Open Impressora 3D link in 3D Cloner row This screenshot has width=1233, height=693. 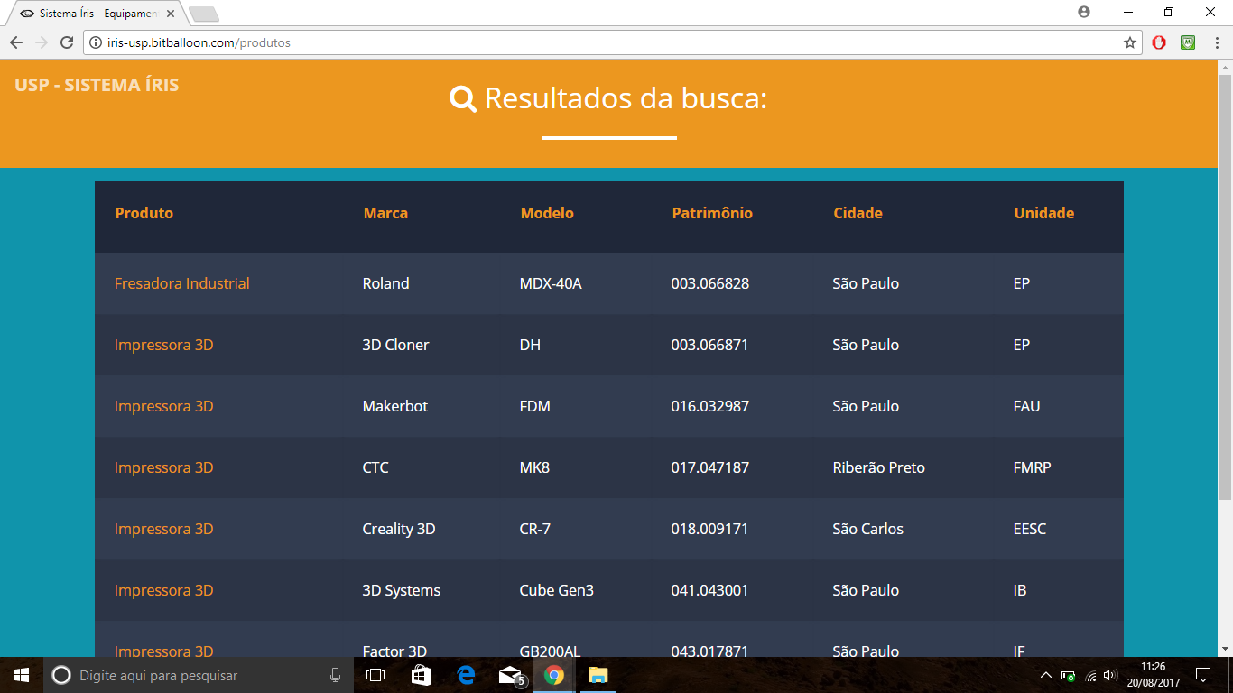(163, 345)
